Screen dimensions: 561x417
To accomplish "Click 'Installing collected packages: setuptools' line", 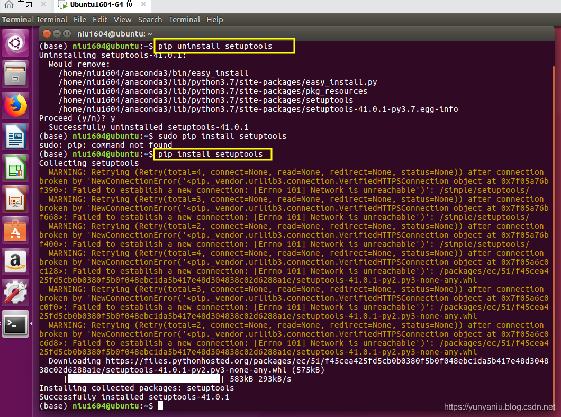I will tap(137, 388).
